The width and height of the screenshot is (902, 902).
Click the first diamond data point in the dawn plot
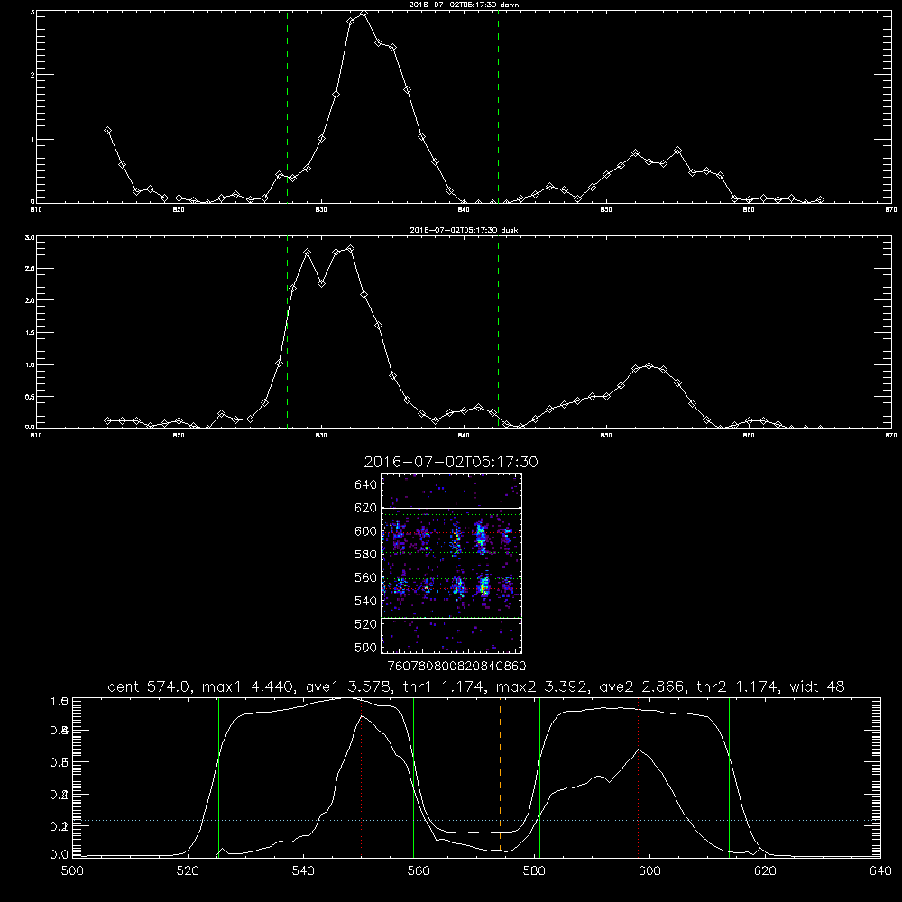click(x=107, y=131)
